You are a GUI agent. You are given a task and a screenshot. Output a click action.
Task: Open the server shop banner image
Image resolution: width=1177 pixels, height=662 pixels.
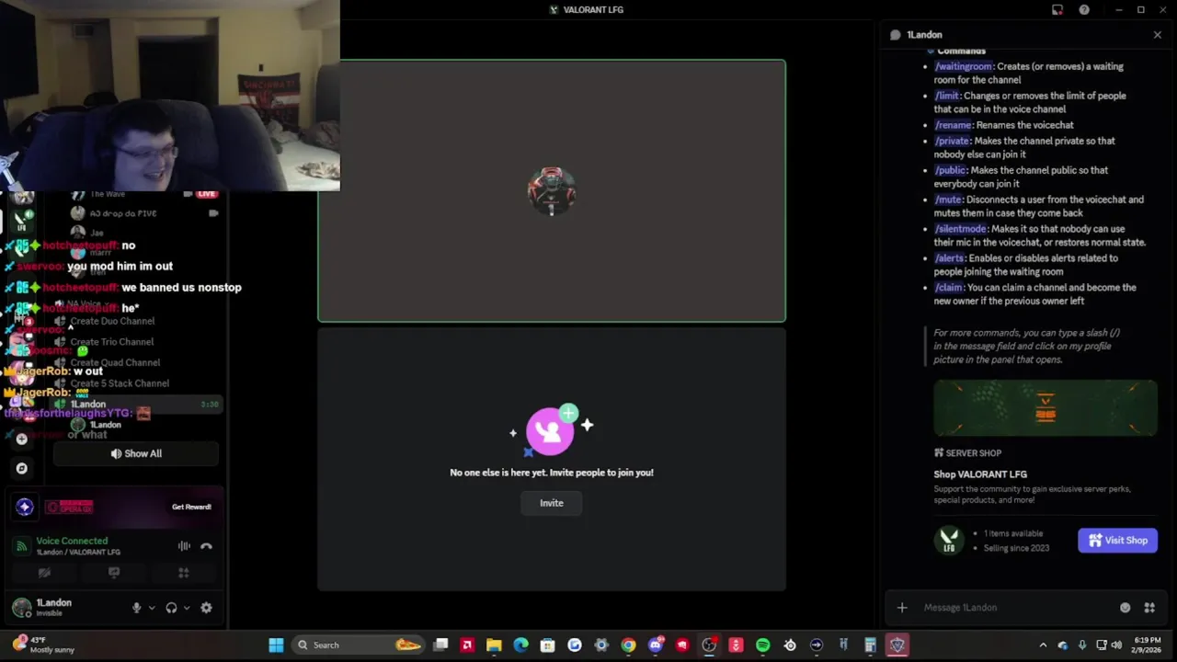click(1046, 407)
